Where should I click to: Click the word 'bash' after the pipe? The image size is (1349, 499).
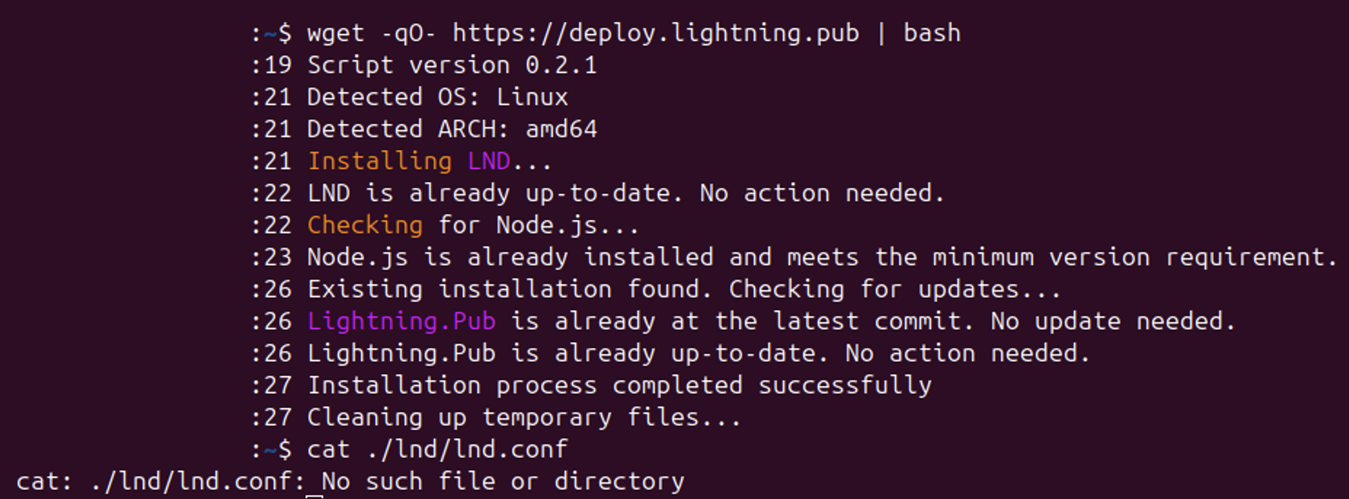[932, 33]
